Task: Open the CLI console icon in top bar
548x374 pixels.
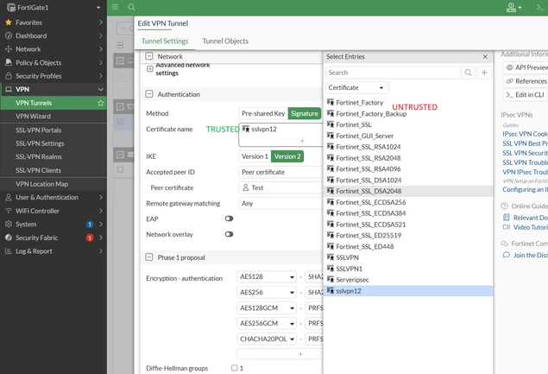Action: [540, 8]
